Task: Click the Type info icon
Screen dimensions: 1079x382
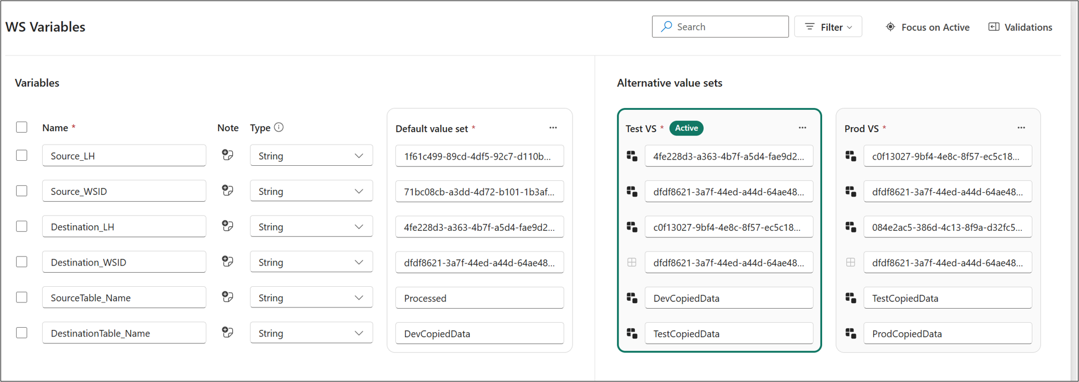Action: (x=279, y=127)
